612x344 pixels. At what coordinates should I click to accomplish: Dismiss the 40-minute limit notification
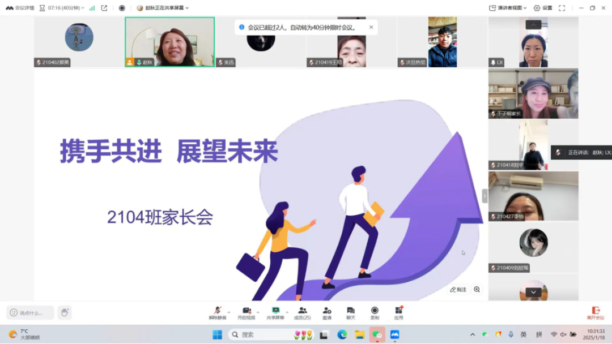click(x=371, y=27)
